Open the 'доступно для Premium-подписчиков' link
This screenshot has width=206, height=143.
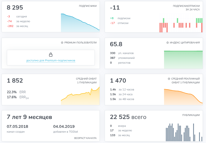(51, 61)
